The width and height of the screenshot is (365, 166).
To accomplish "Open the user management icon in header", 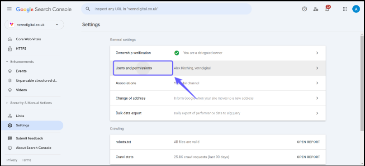I will click(x=316, y=9).
